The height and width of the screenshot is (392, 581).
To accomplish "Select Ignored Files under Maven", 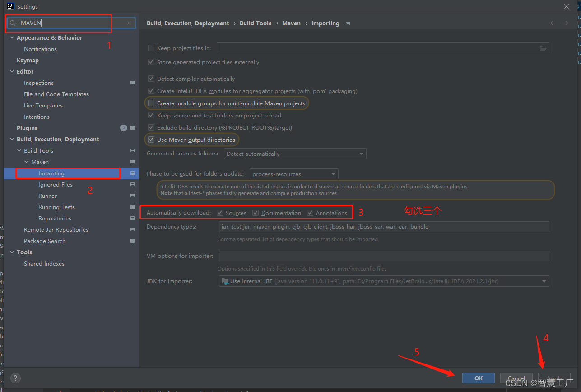I will (55, 184).
